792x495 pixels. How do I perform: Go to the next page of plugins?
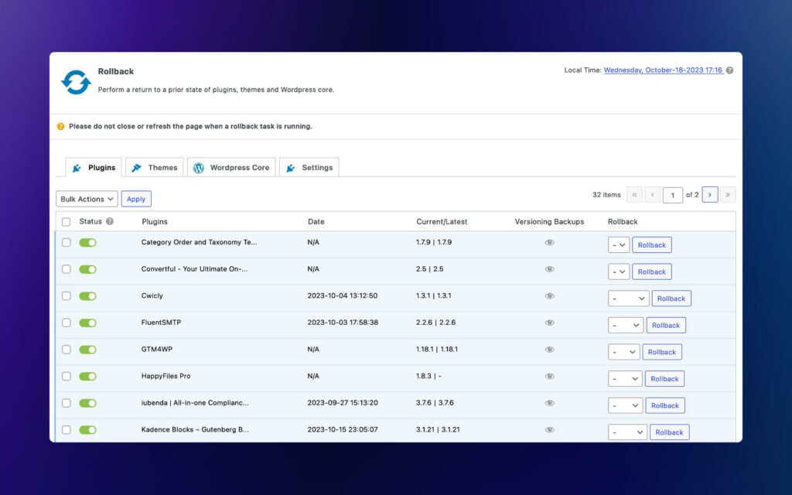point(709,194)
